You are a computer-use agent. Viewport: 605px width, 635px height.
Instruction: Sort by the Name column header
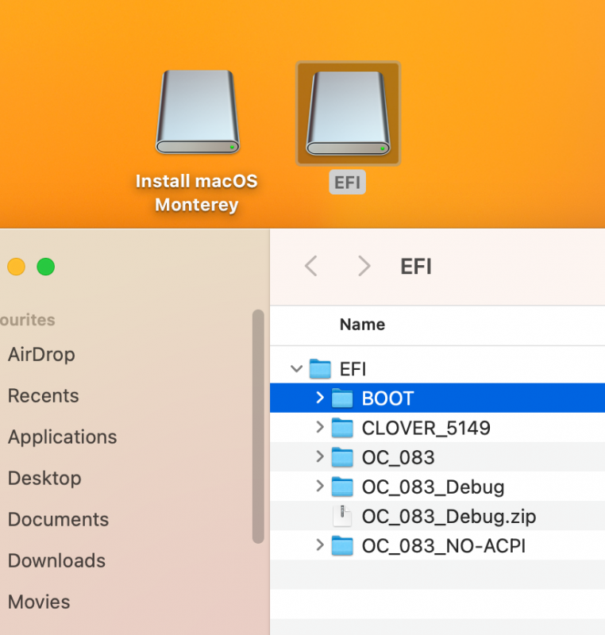[x=362, y=325]
